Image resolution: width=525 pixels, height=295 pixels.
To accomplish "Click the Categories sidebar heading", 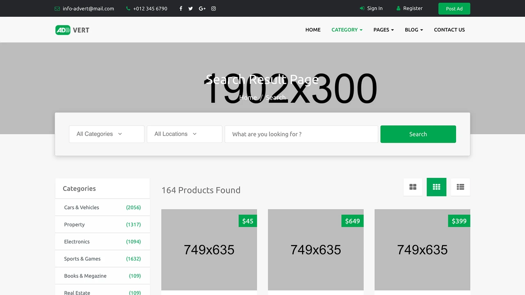I will 79,188.
